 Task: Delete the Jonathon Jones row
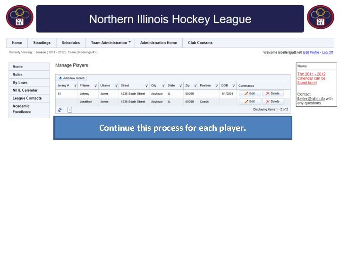tap(273, 102)
